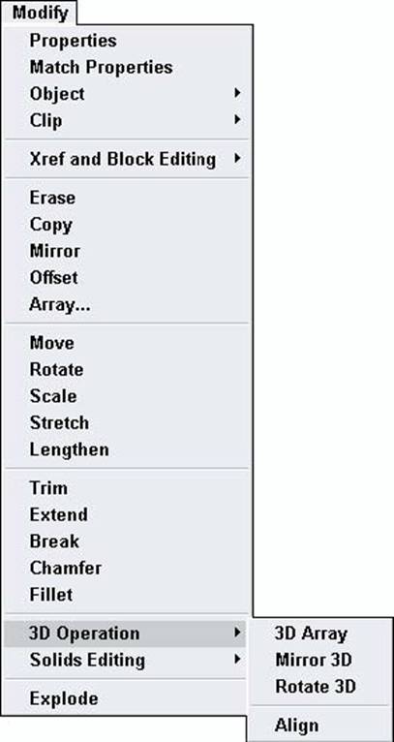Click the Offset menu item
This screenshot has width=394, height=742.
[126, 277]
